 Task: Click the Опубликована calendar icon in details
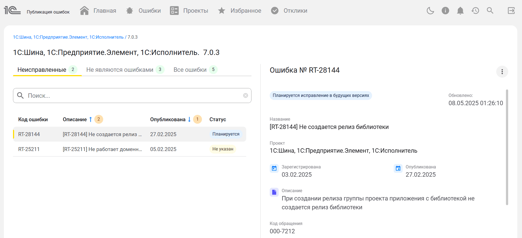click(398, 168)
